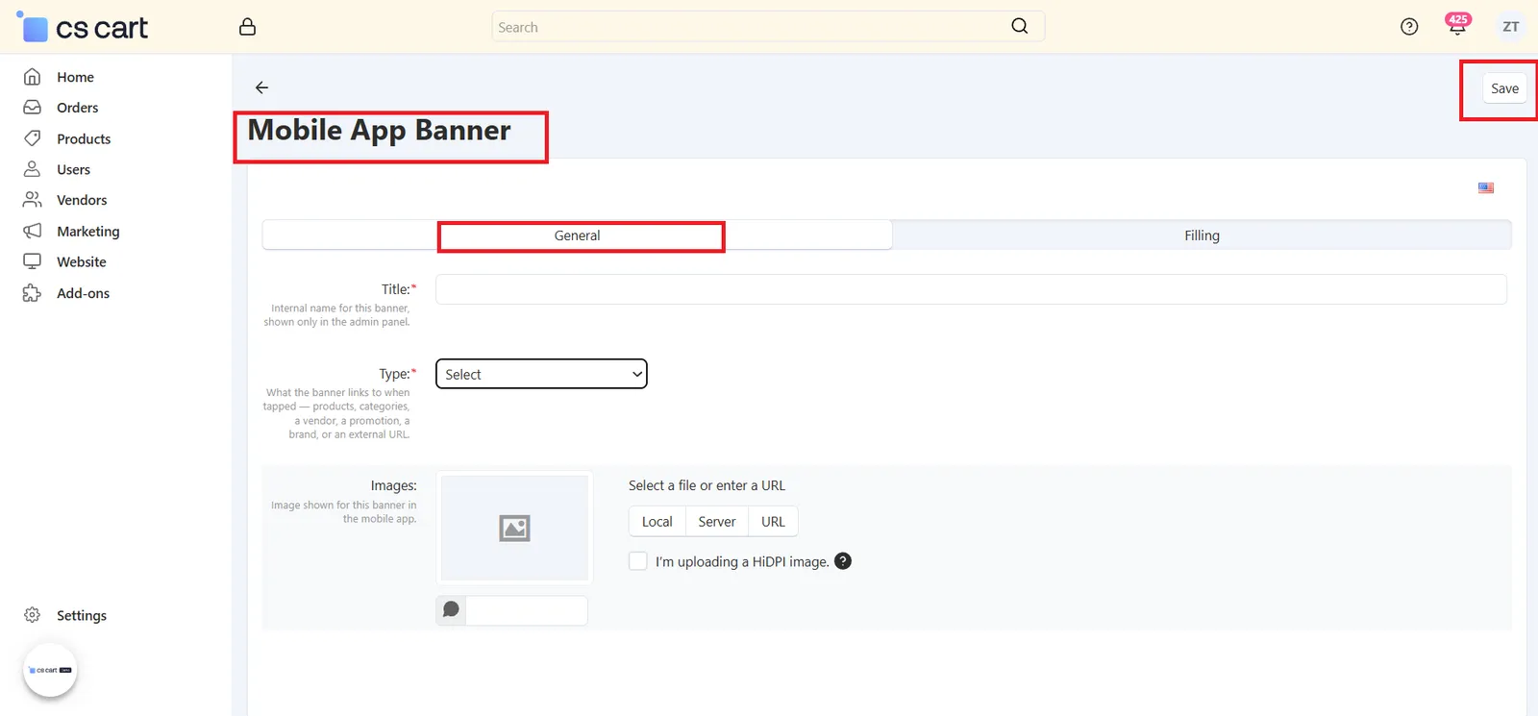Screen dimensions: 1538x716
Task: Click the speech bubble alt-text icon
Action: tap(451, 609)
